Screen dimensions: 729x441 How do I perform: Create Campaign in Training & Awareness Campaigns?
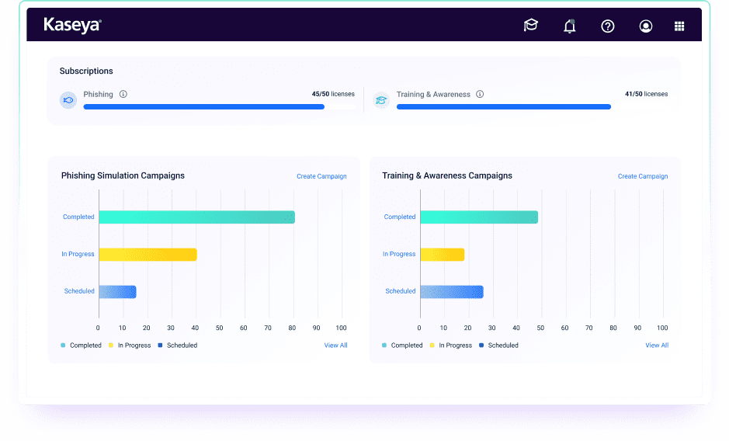point(643,176)
